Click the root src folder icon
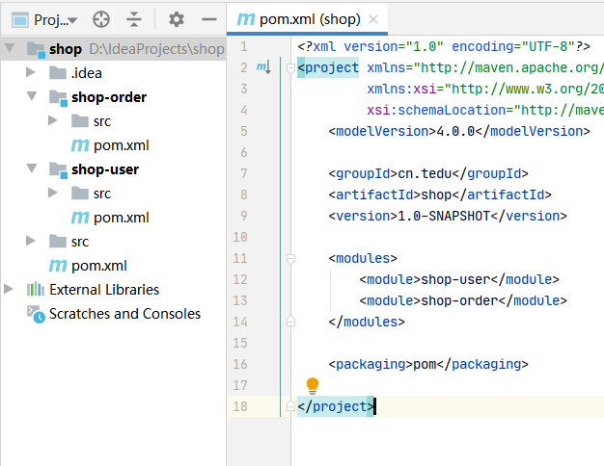 [58, 241]
